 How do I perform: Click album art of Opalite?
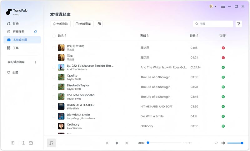pyautogui.click(x=61, y=77)
